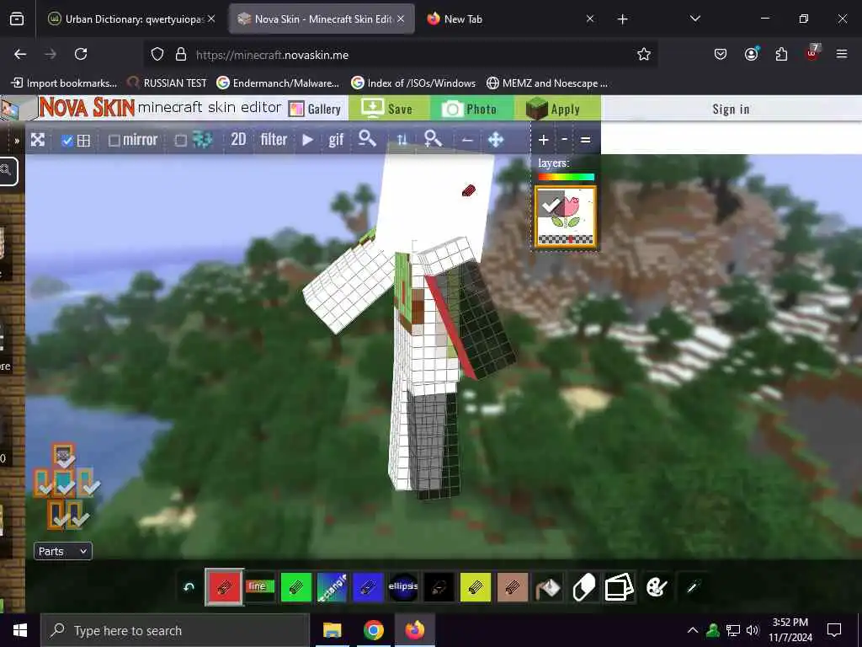Open File Explorer from the taskbar
This screenshot has width=862, height=647.
click(x=332, y=630)
